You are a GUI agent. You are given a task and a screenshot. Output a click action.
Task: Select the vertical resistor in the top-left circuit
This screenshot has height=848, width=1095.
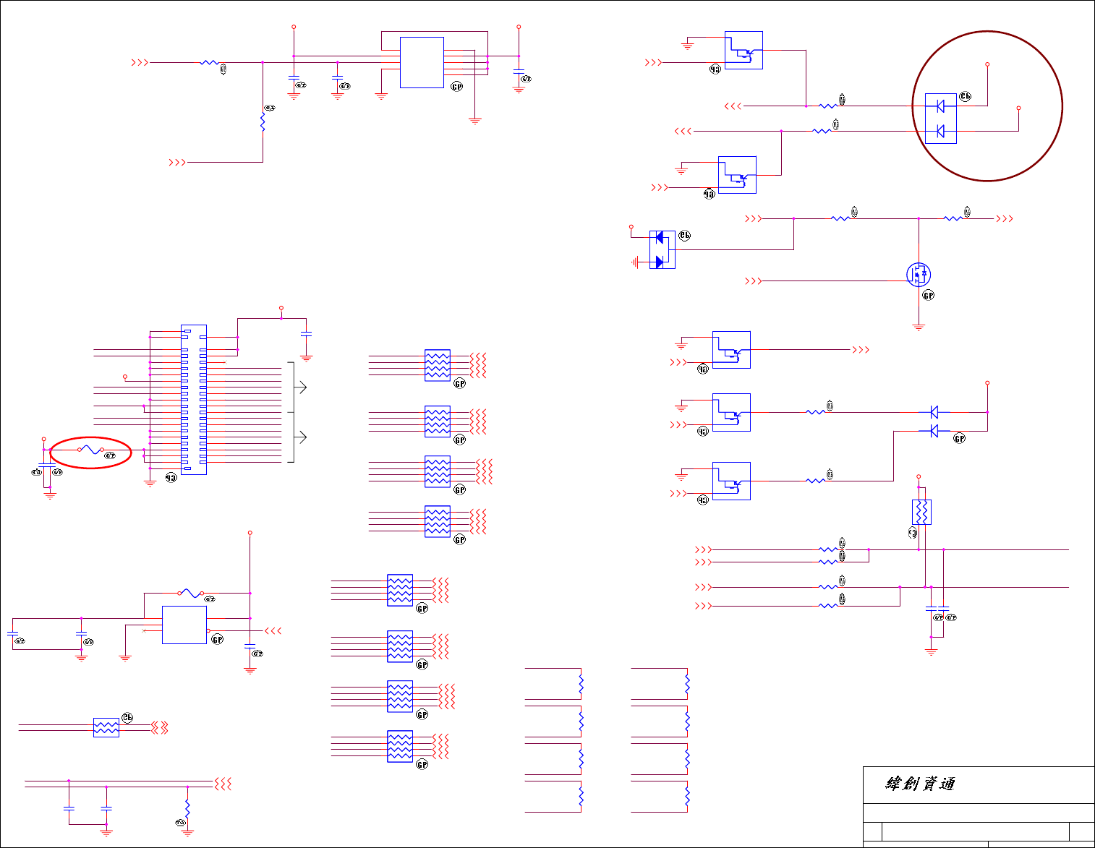click(x=263, y=122)
